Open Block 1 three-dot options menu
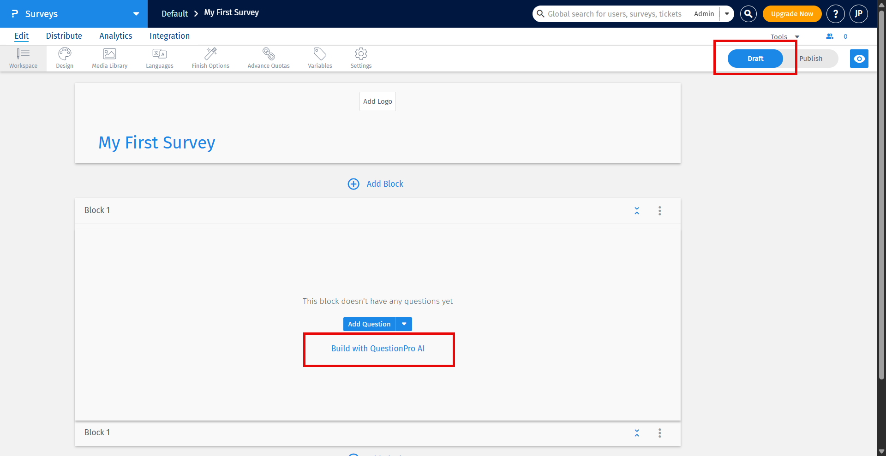 point(659,210)
